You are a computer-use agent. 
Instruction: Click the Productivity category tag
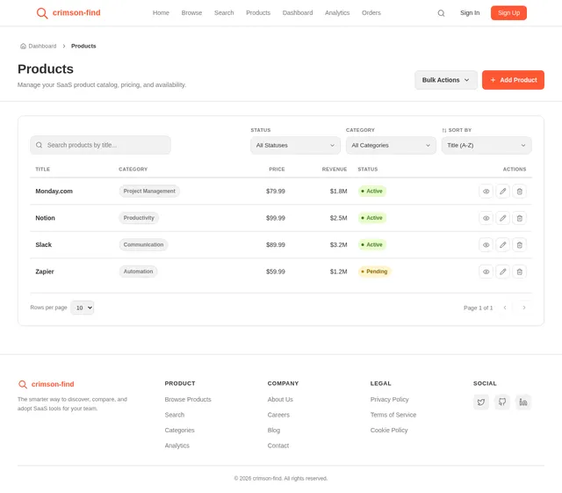coord(139,218)
